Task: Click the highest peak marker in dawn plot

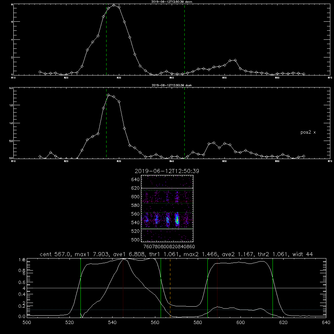Action: (x=114, y=5)
